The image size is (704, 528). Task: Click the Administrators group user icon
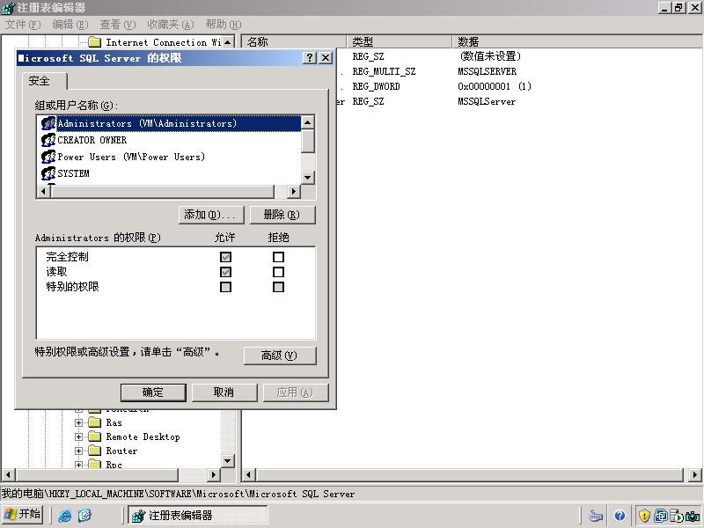pos(48,123)
